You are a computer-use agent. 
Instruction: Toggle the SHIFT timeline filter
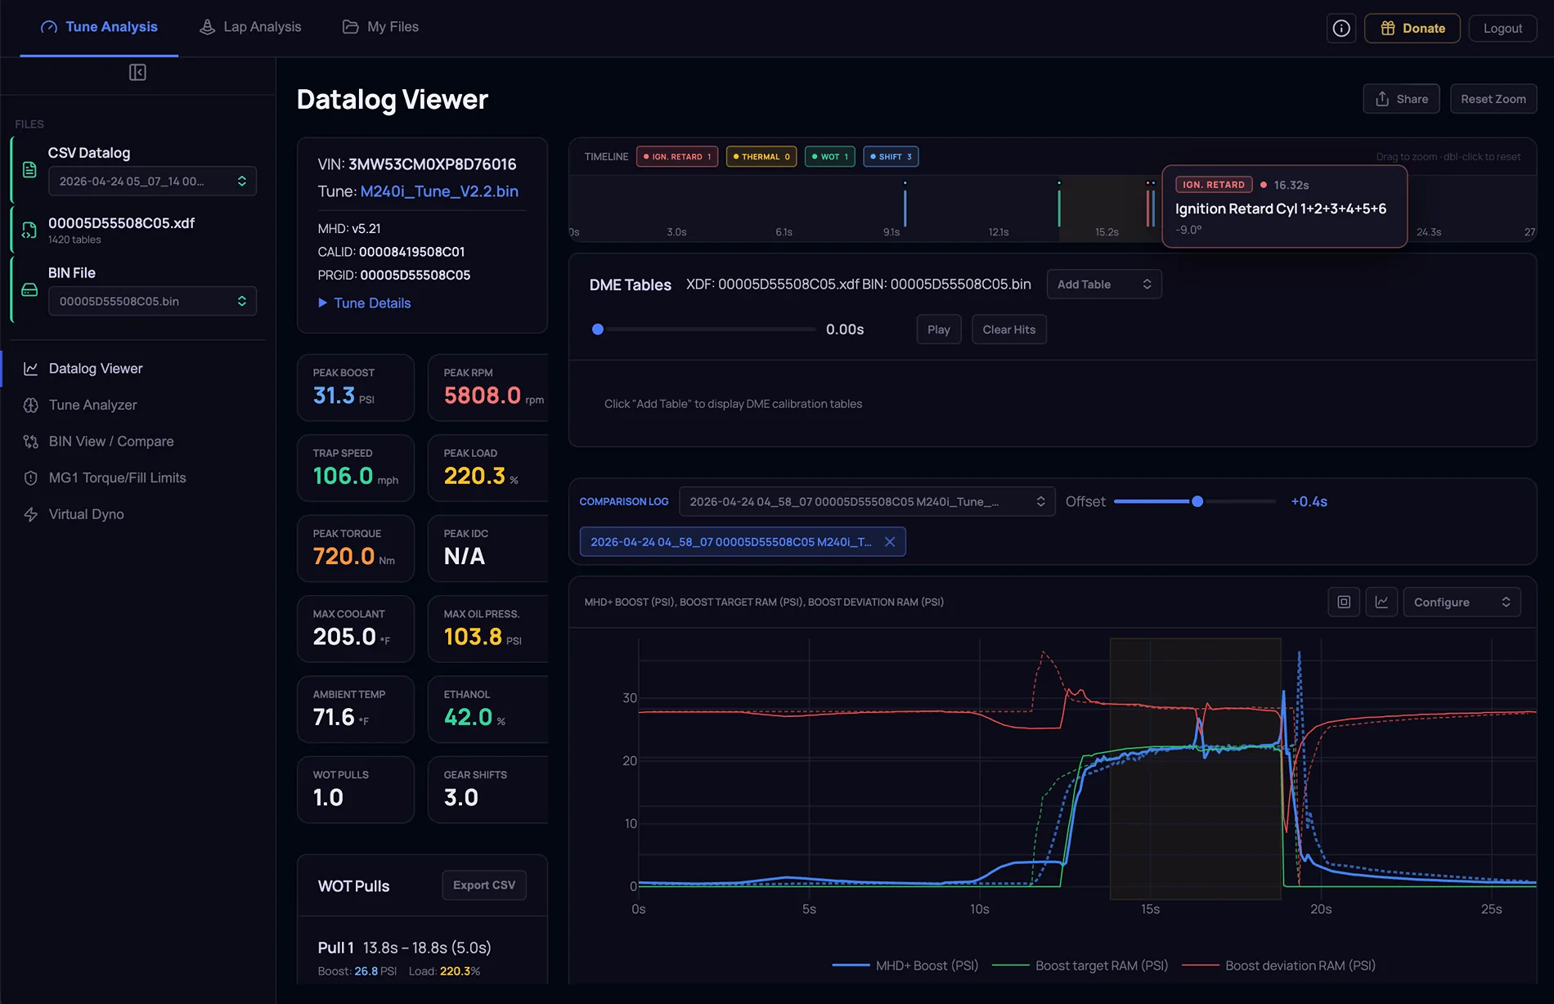pos(891,156)
